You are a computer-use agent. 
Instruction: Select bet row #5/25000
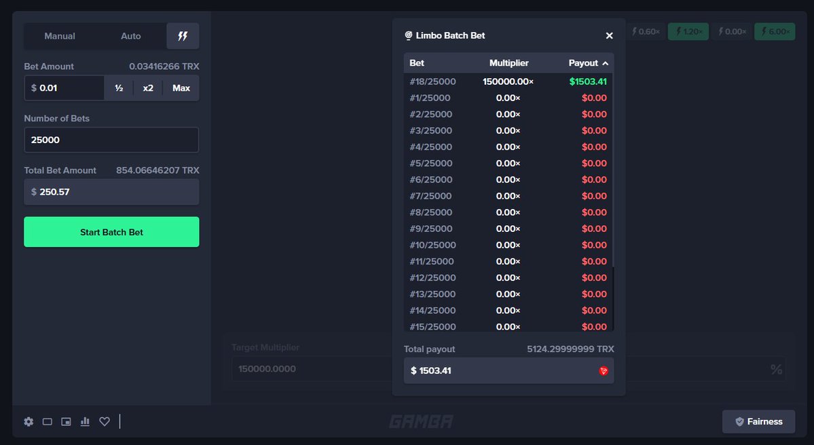click(508, 163)
